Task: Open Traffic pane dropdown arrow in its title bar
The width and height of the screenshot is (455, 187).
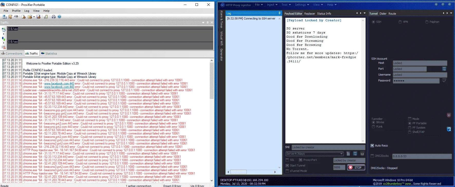Action: pos(203,23)
